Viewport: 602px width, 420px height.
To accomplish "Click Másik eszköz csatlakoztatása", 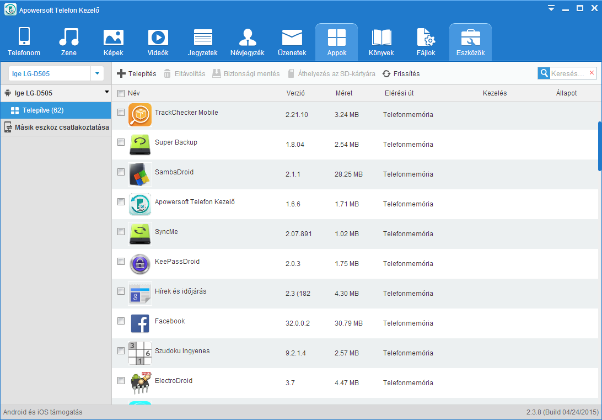I will pyautogui.click(x=56, y=127).
